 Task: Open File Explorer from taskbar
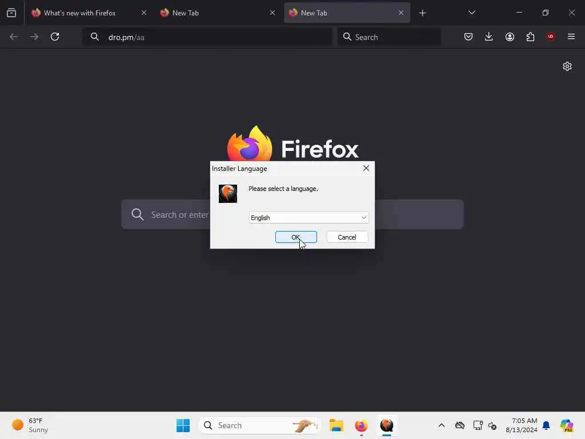click(x=336, y=425)
